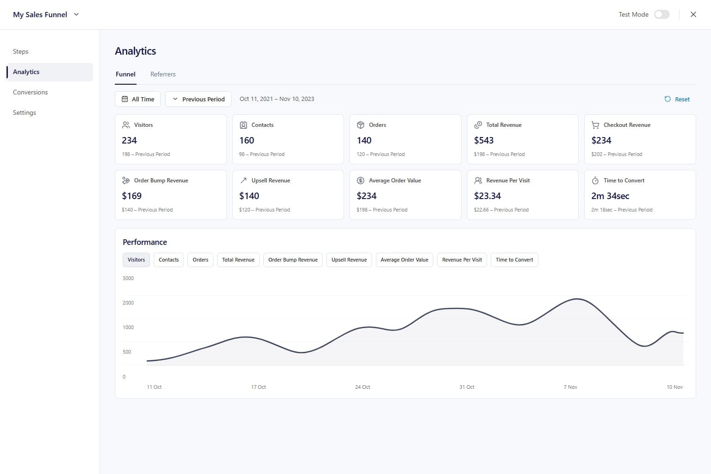Click the Performance heading

coord(145,242)
